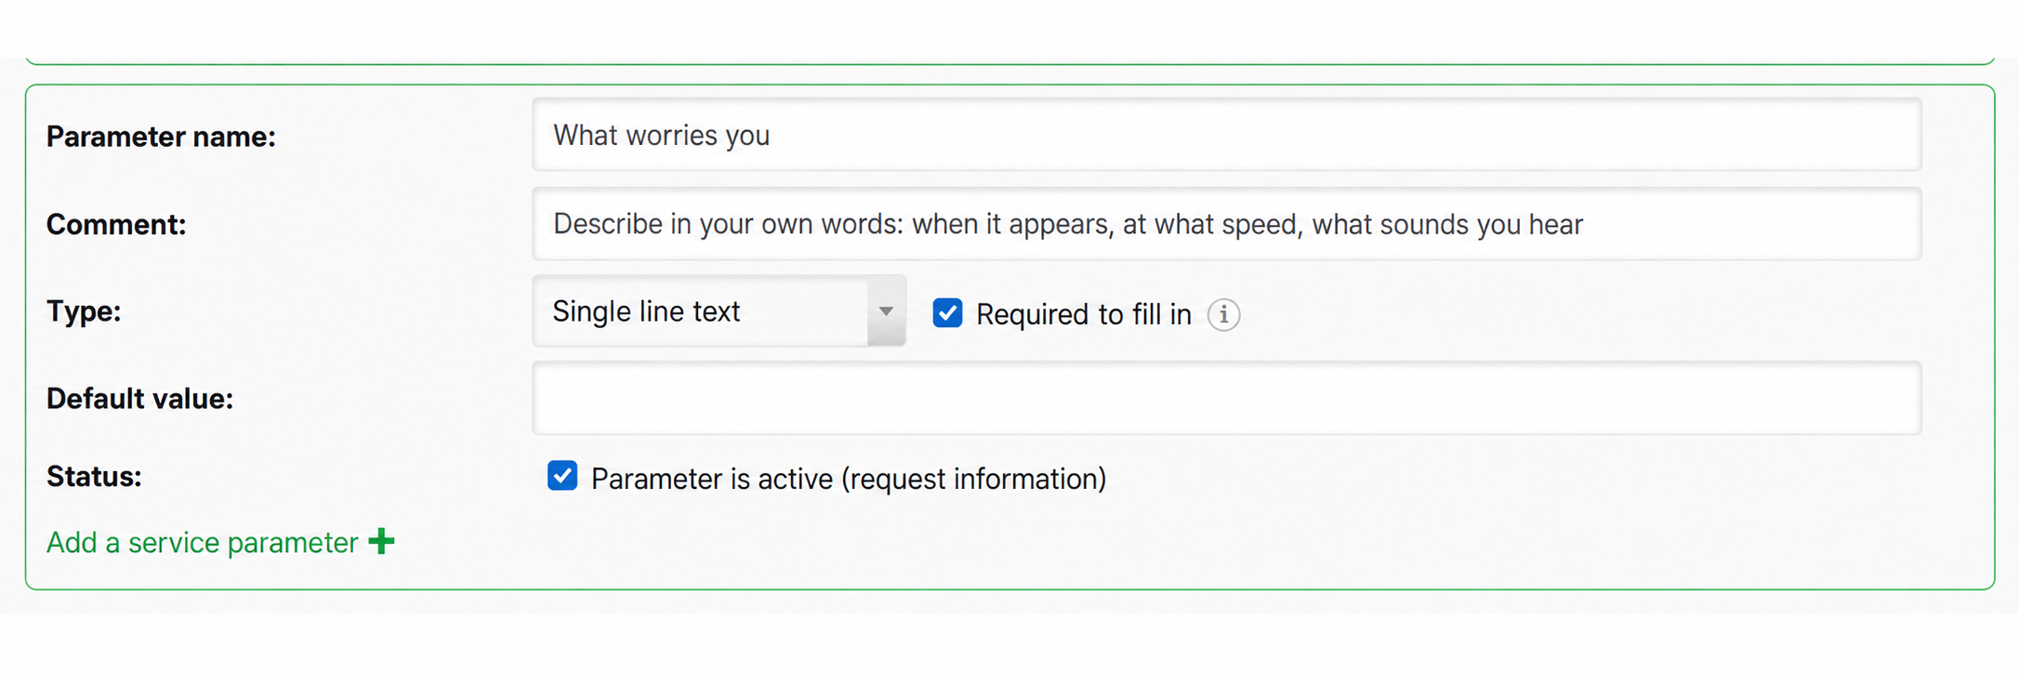Click the Add a service parameter link

tap(202, 542)
